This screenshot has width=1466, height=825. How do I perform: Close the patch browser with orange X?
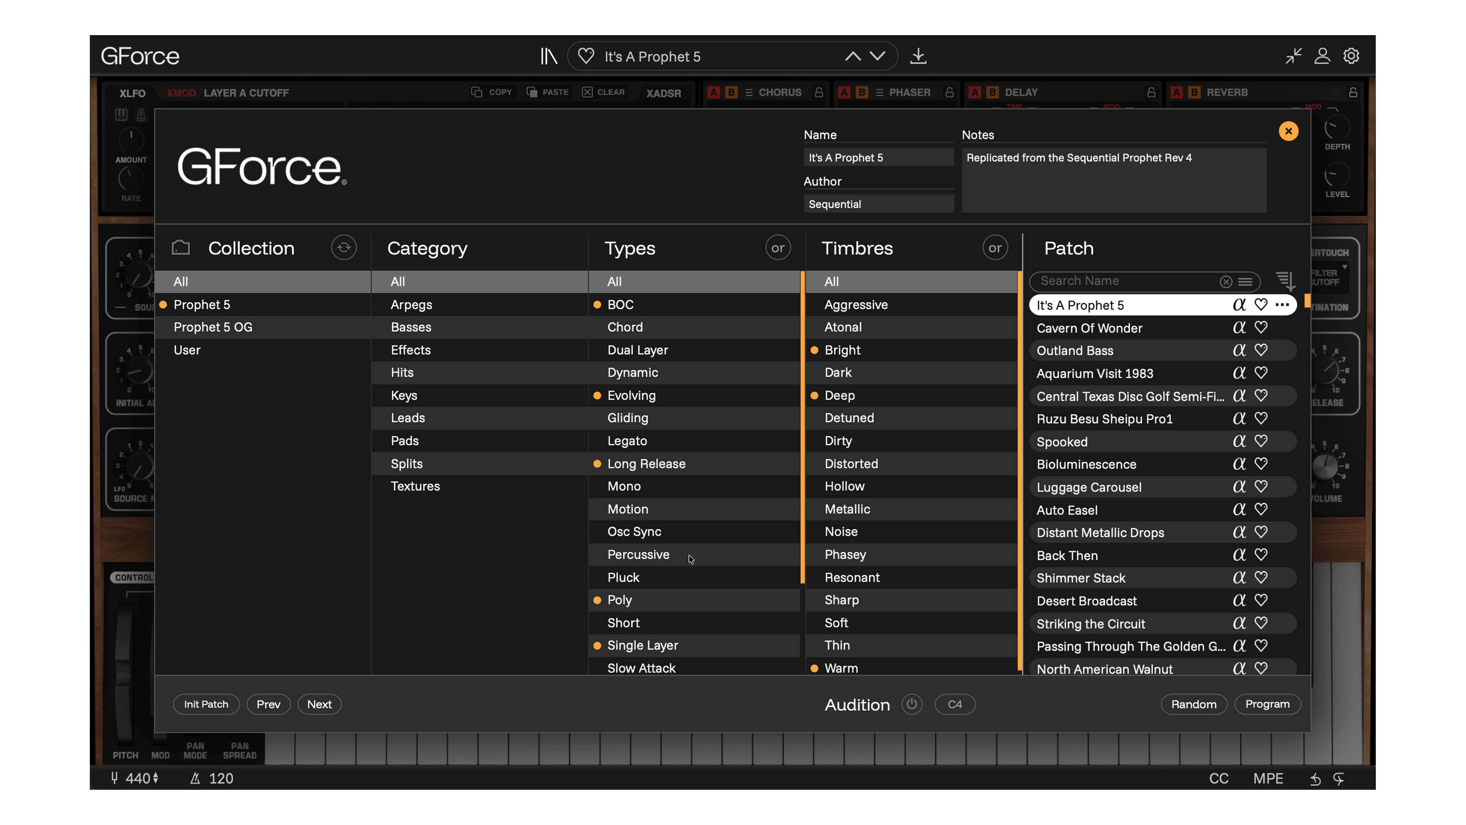click(1289, 132)
